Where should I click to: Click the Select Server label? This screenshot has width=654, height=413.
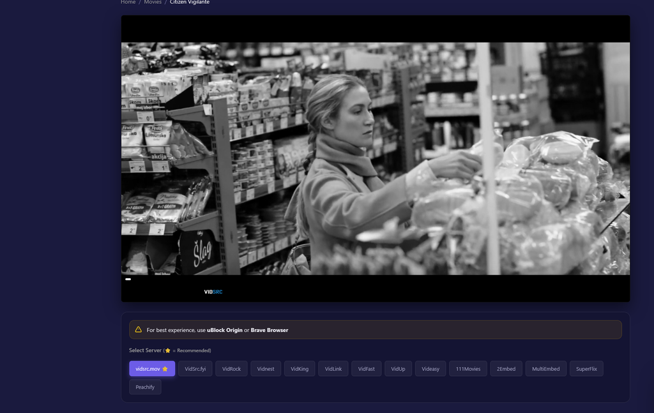145,350
